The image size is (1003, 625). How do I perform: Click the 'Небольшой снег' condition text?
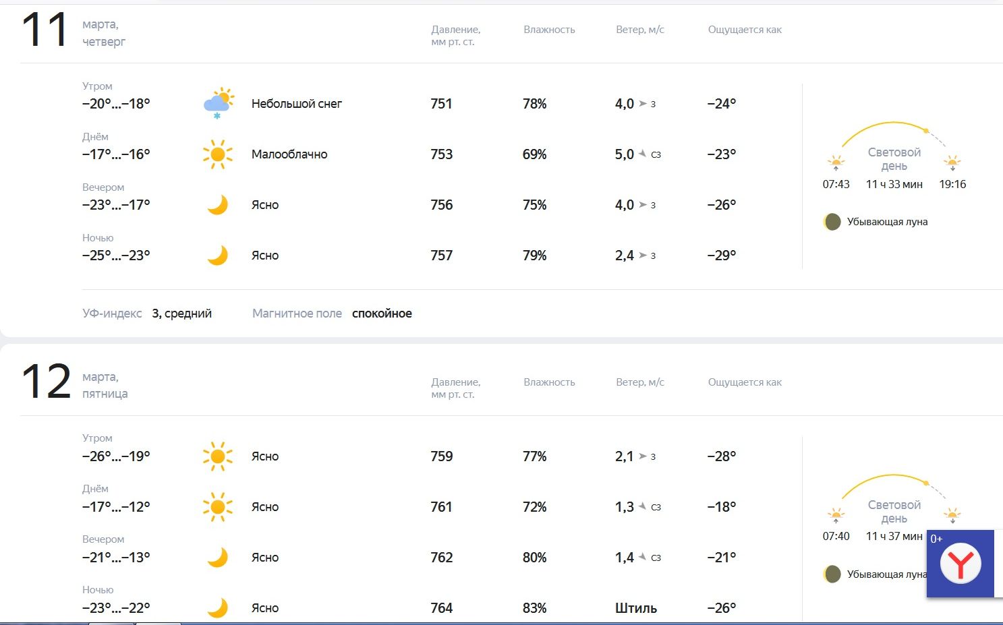point(297,104)
